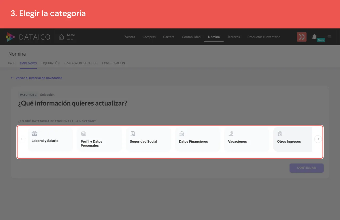Switch to the LIQUIDACIÓN tab
The image size is (340, 220).
click(50, 63)
